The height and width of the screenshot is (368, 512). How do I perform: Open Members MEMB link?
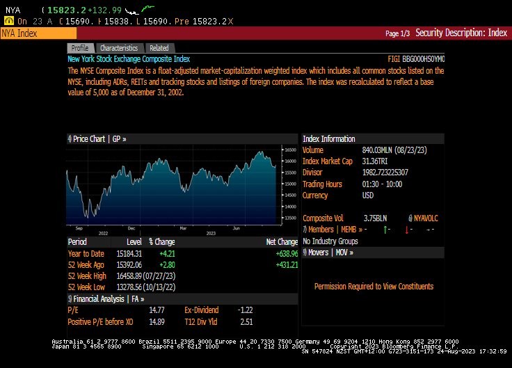coord(333,230)
